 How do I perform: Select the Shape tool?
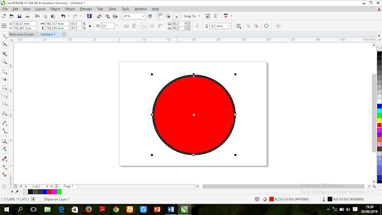[4, 44]
